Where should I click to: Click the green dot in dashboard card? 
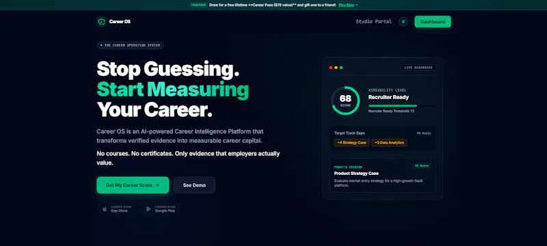click(x=341, y=68)
